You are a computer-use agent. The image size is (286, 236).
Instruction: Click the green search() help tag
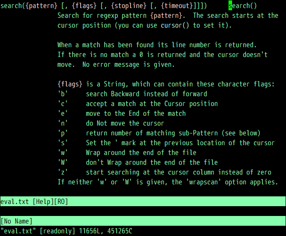(x=242, y=6)
